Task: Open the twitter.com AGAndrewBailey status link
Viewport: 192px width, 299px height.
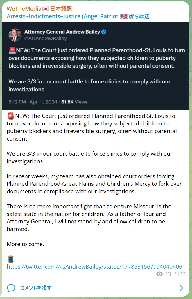Action: tap(94, 266)
